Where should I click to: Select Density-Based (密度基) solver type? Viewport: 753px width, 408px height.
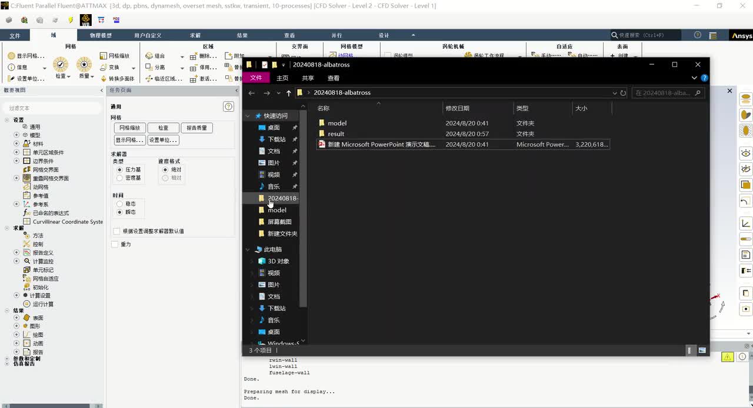click(x=119, y=178)
